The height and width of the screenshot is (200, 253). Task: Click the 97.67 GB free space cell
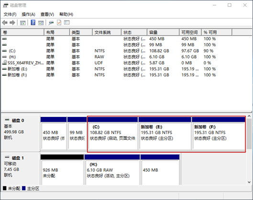coord(190,51)
